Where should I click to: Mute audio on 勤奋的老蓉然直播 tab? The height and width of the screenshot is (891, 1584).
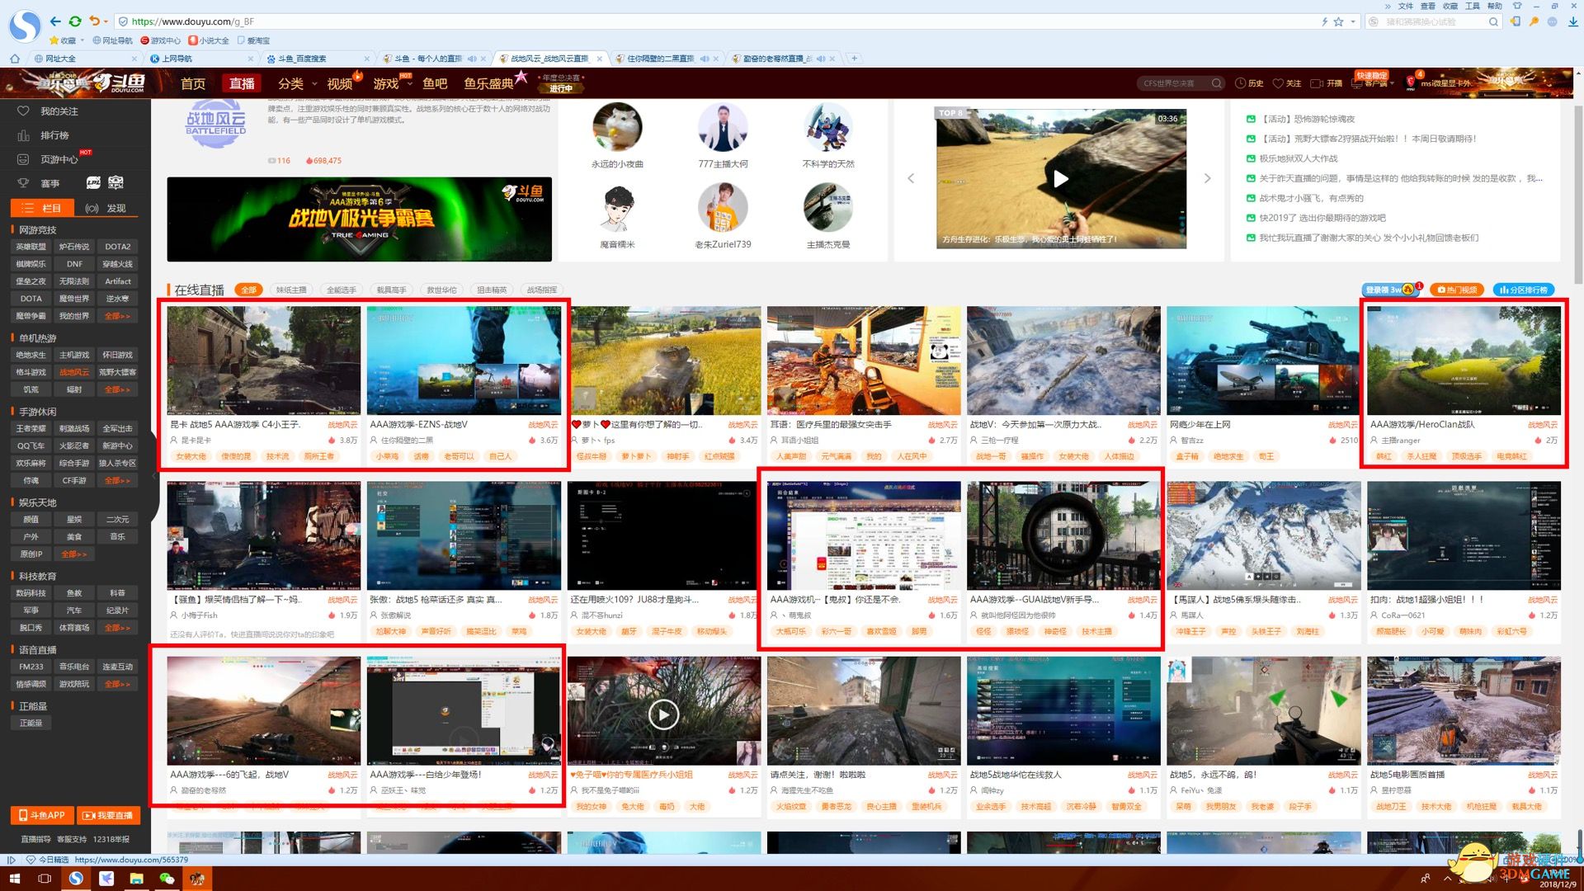(x=821, y=59)
